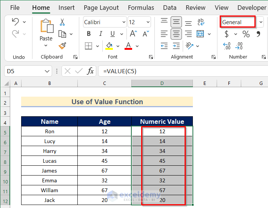
Task: Align text right in the cell
Action: click(188, 34)
